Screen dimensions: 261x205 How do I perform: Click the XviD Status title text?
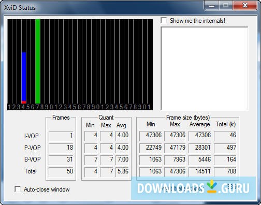pyautogui.click(x=20, y=8)
